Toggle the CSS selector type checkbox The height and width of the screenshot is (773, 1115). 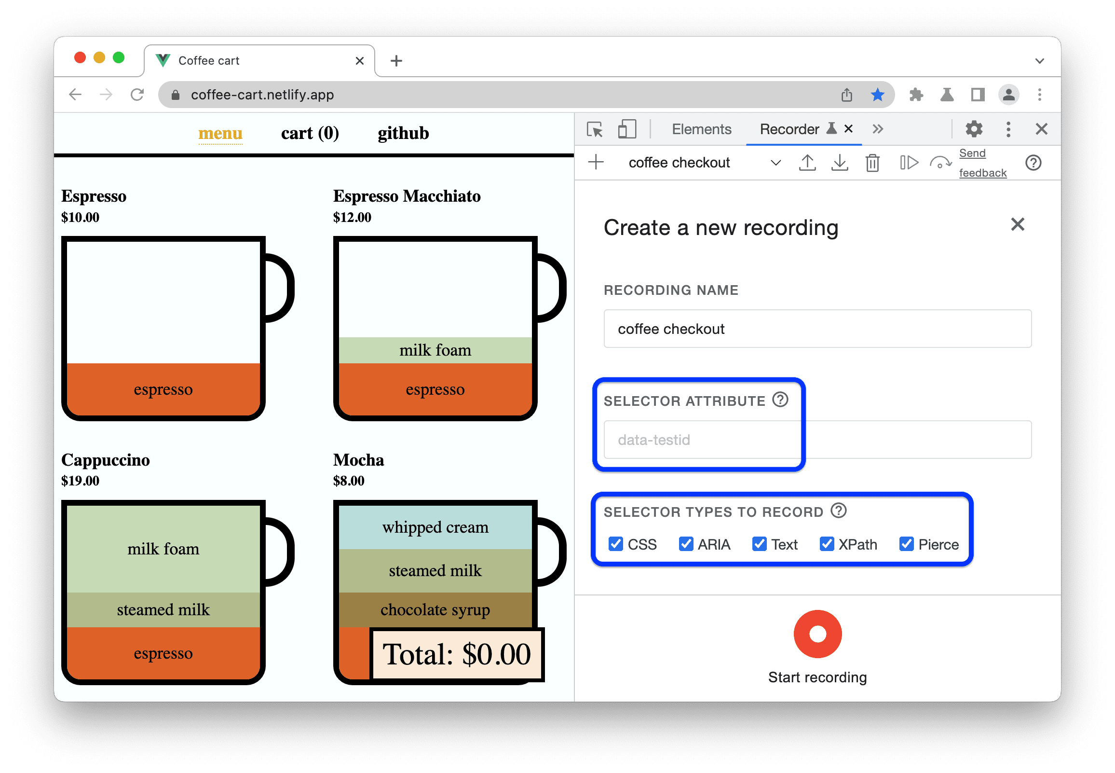[x=616, y=543]
